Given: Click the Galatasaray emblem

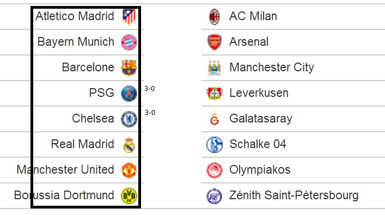Looking at the screenshot, I should click(215, 119).
